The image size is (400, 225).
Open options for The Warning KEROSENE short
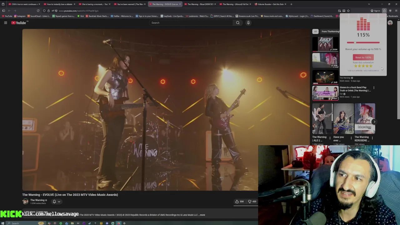tap(372, 137)
